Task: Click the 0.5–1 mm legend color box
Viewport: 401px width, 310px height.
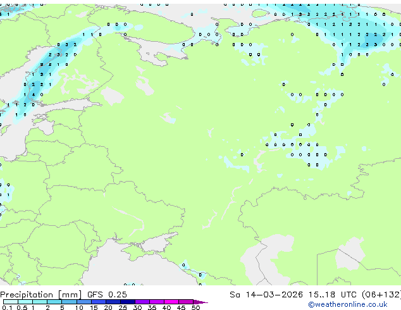Action: [x=25, y=302]
